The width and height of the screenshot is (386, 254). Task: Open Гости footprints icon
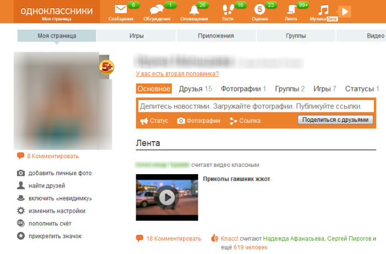(228, 10)
